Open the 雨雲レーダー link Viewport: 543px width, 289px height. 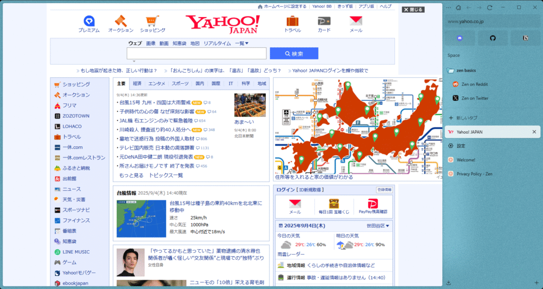[x=291, y=254]
